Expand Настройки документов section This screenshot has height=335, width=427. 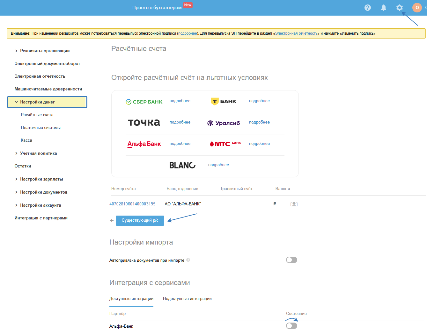tap(41, 192)
